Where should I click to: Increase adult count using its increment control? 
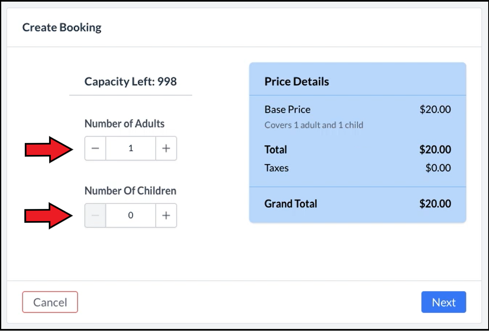166,148
